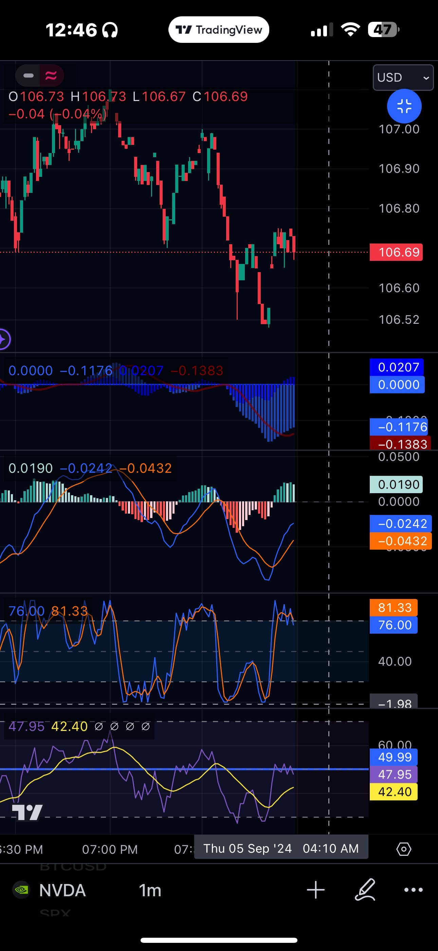Tap the -0.1176 scale value tag

point(399,427)
